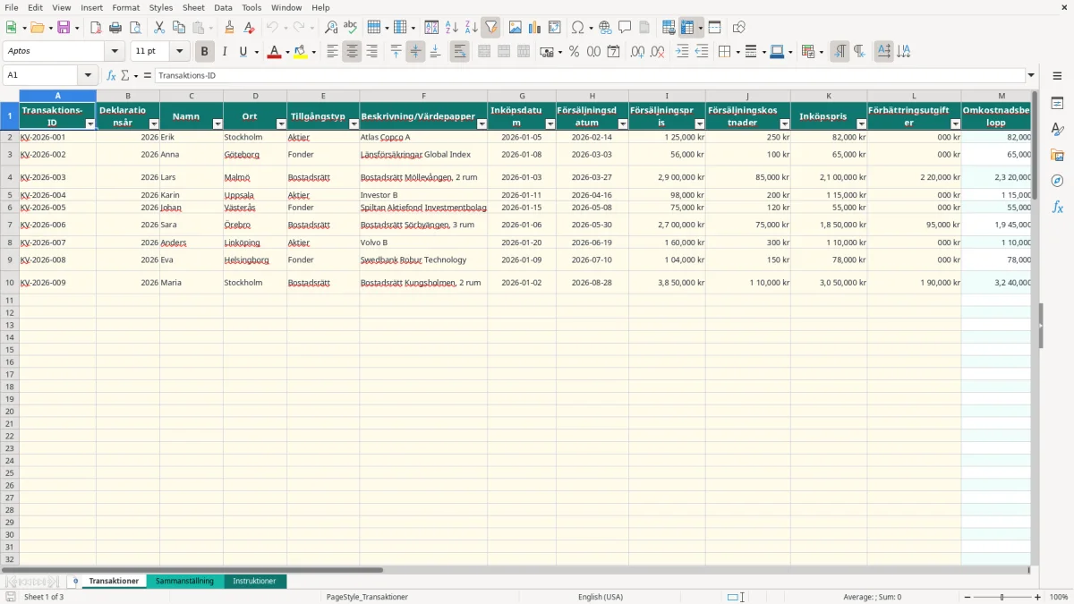Toggle Underline formatting
This screenshot has height=604, width=1074.
tap(243, 52)
